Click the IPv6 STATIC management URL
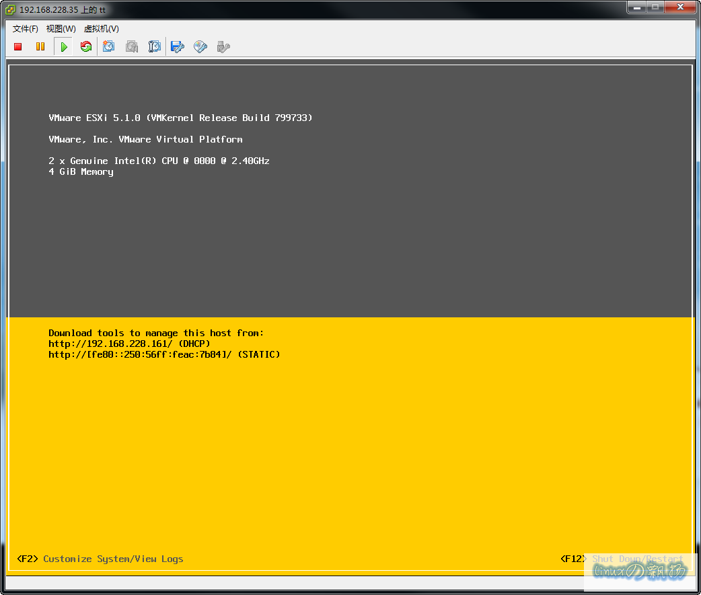The width and height of the screenshot is (701, 595). pyautogui.click(x=164, y=354)
